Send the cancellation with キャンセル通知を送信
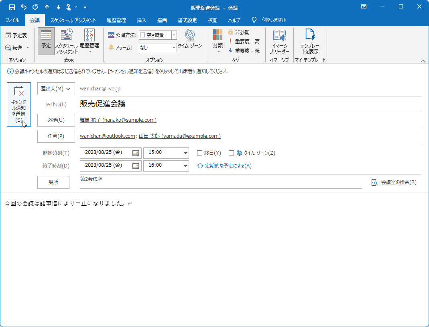Screen dimensions: 429x327 tap(18, 104)
